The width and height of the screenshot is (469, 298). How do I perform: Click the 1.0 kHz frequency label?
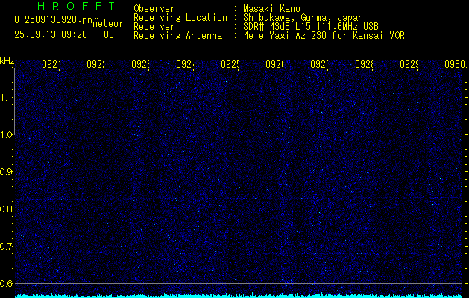point(7,135)
